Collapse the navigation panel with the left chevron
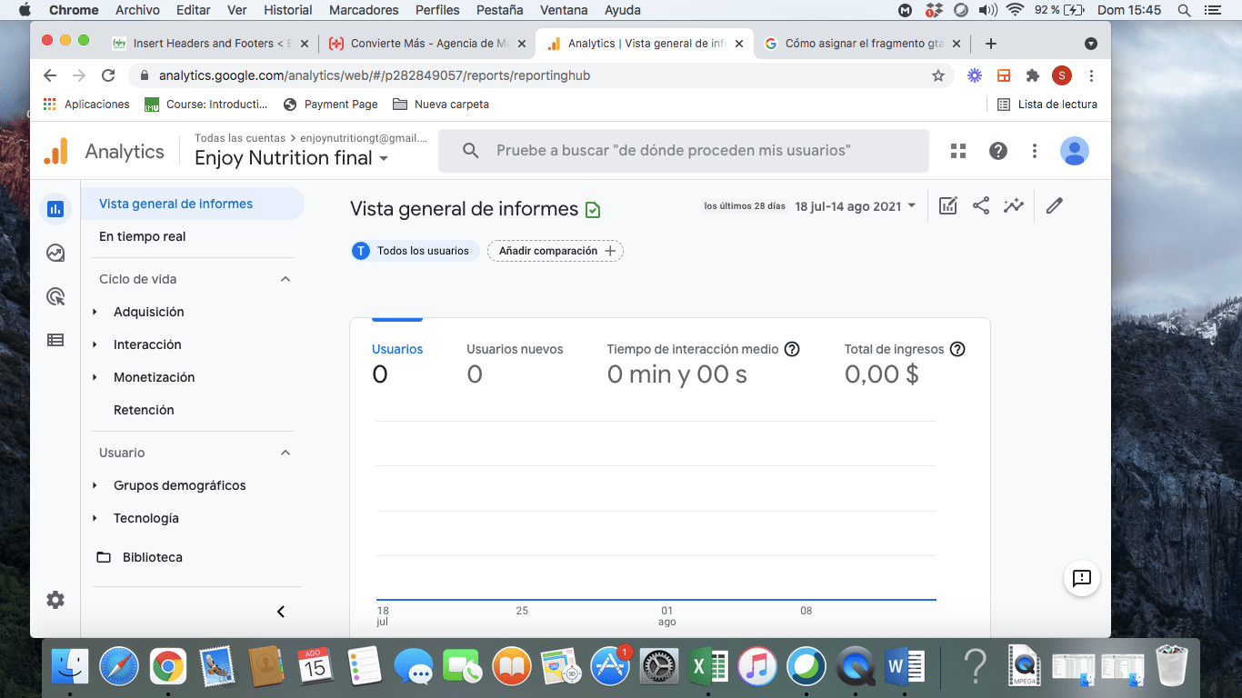Image resolution: width=1242 pixels, height=698 pixels. pos(281,612)
